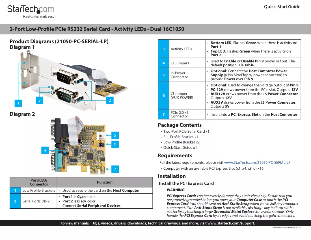Select the "Quick-Start Guide" header at top right
This screenshot has width=311, height=240.
(x=282, y=7)
